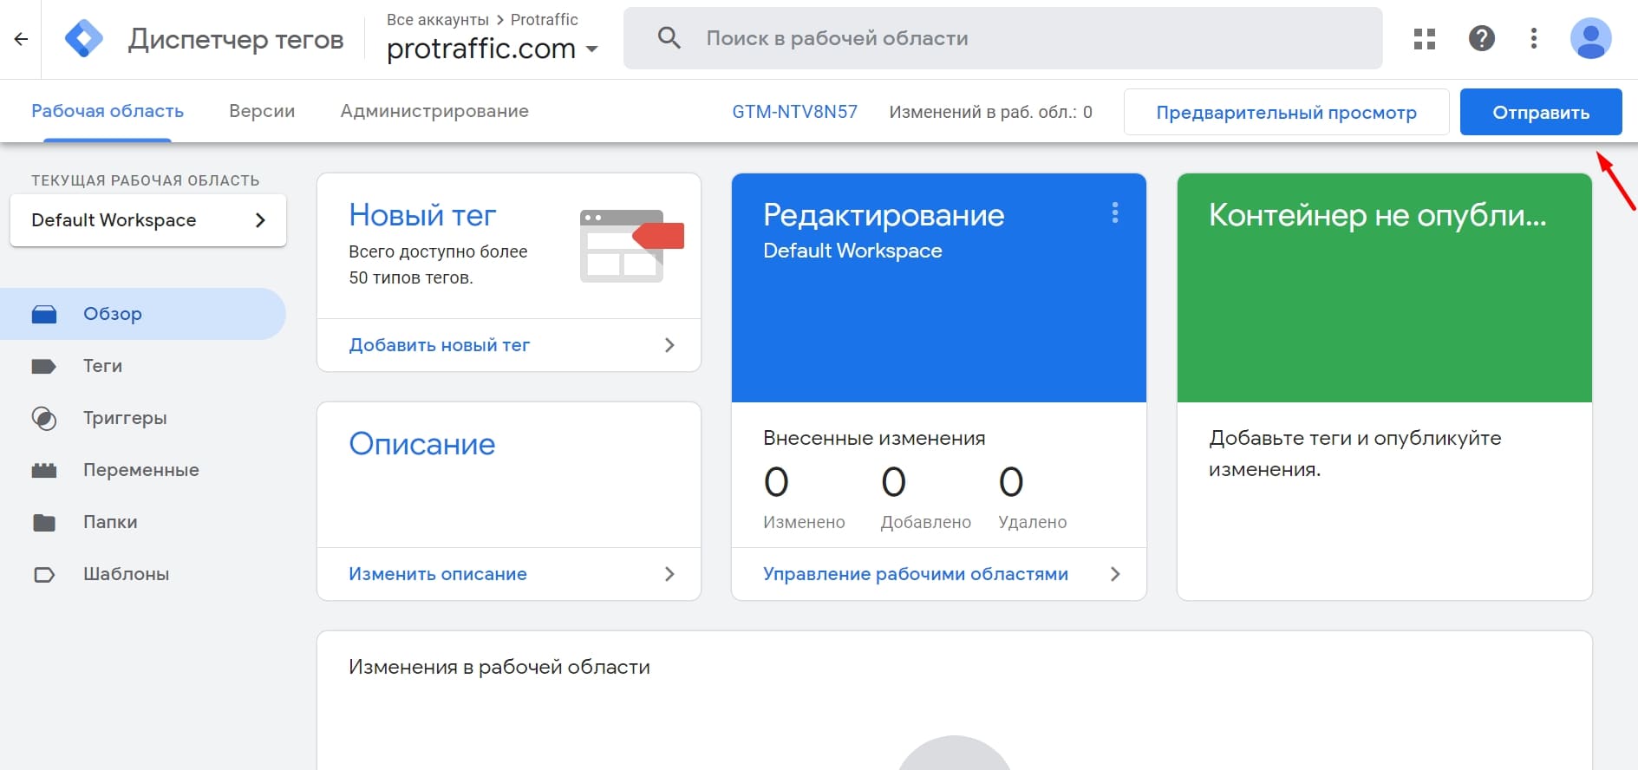Click the Изменений в раб. обл.: 0 counter

coord(990,112)
